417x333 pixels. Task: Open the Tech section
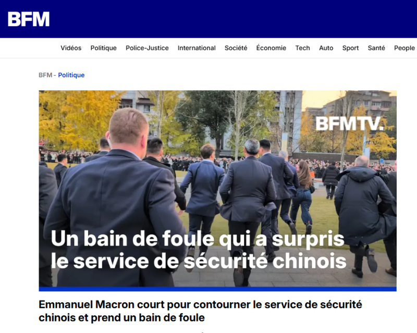point(303,48)
